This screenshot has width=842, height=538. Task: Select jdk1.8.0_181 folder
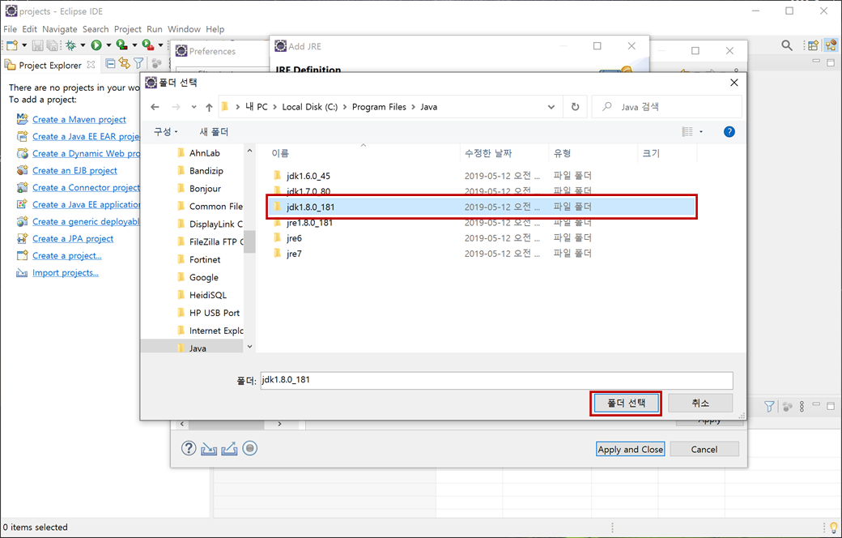click(482, 207)
